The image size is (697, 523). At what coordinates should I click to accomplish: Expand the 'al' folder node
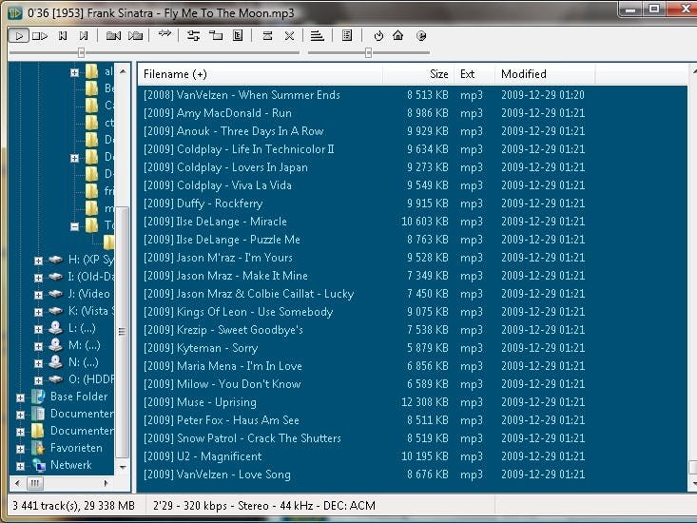tap(75, 72)
